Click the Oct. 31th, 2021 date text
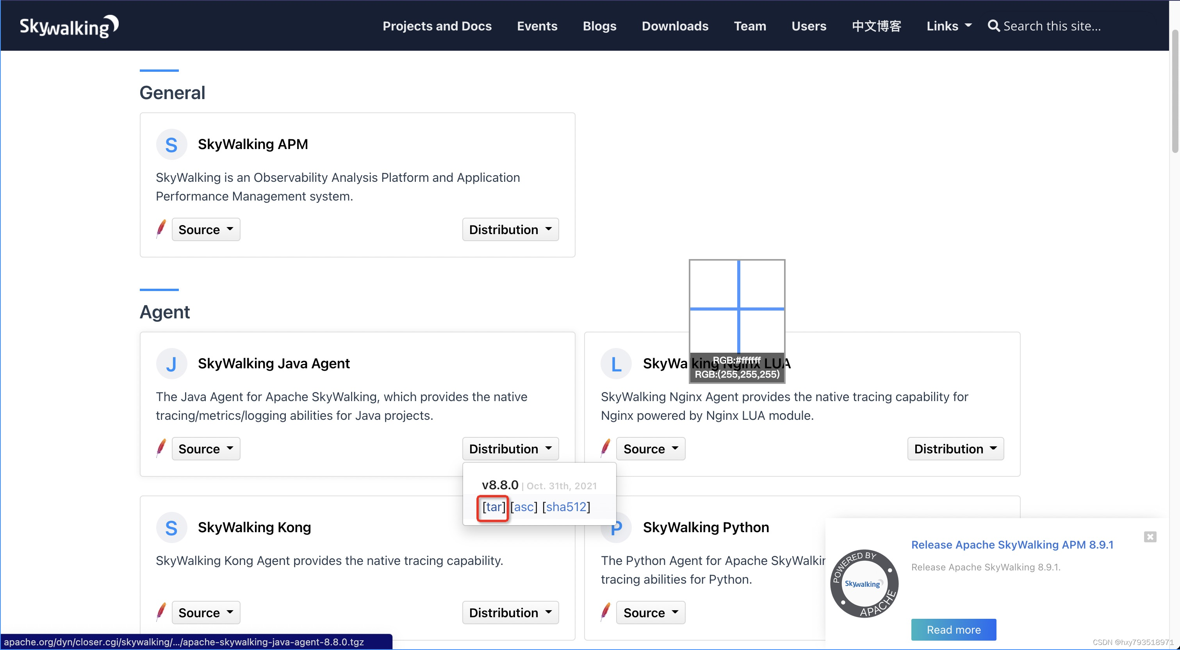1180x650 pixels. 561,486
